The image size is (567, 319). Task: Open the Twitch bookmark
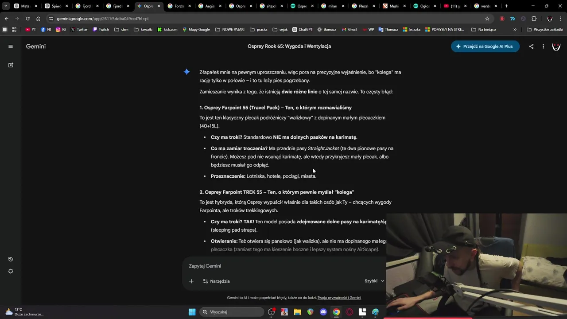point(101,30)
